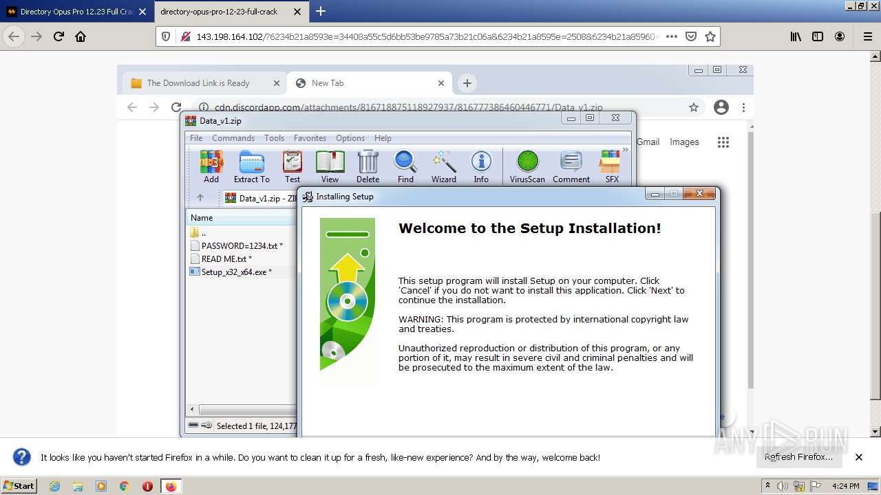Image resolution: width=881 pixels, height=495 pixels.
Task: Open Internet Explorer from taskbar
Action: pos(55,486)
